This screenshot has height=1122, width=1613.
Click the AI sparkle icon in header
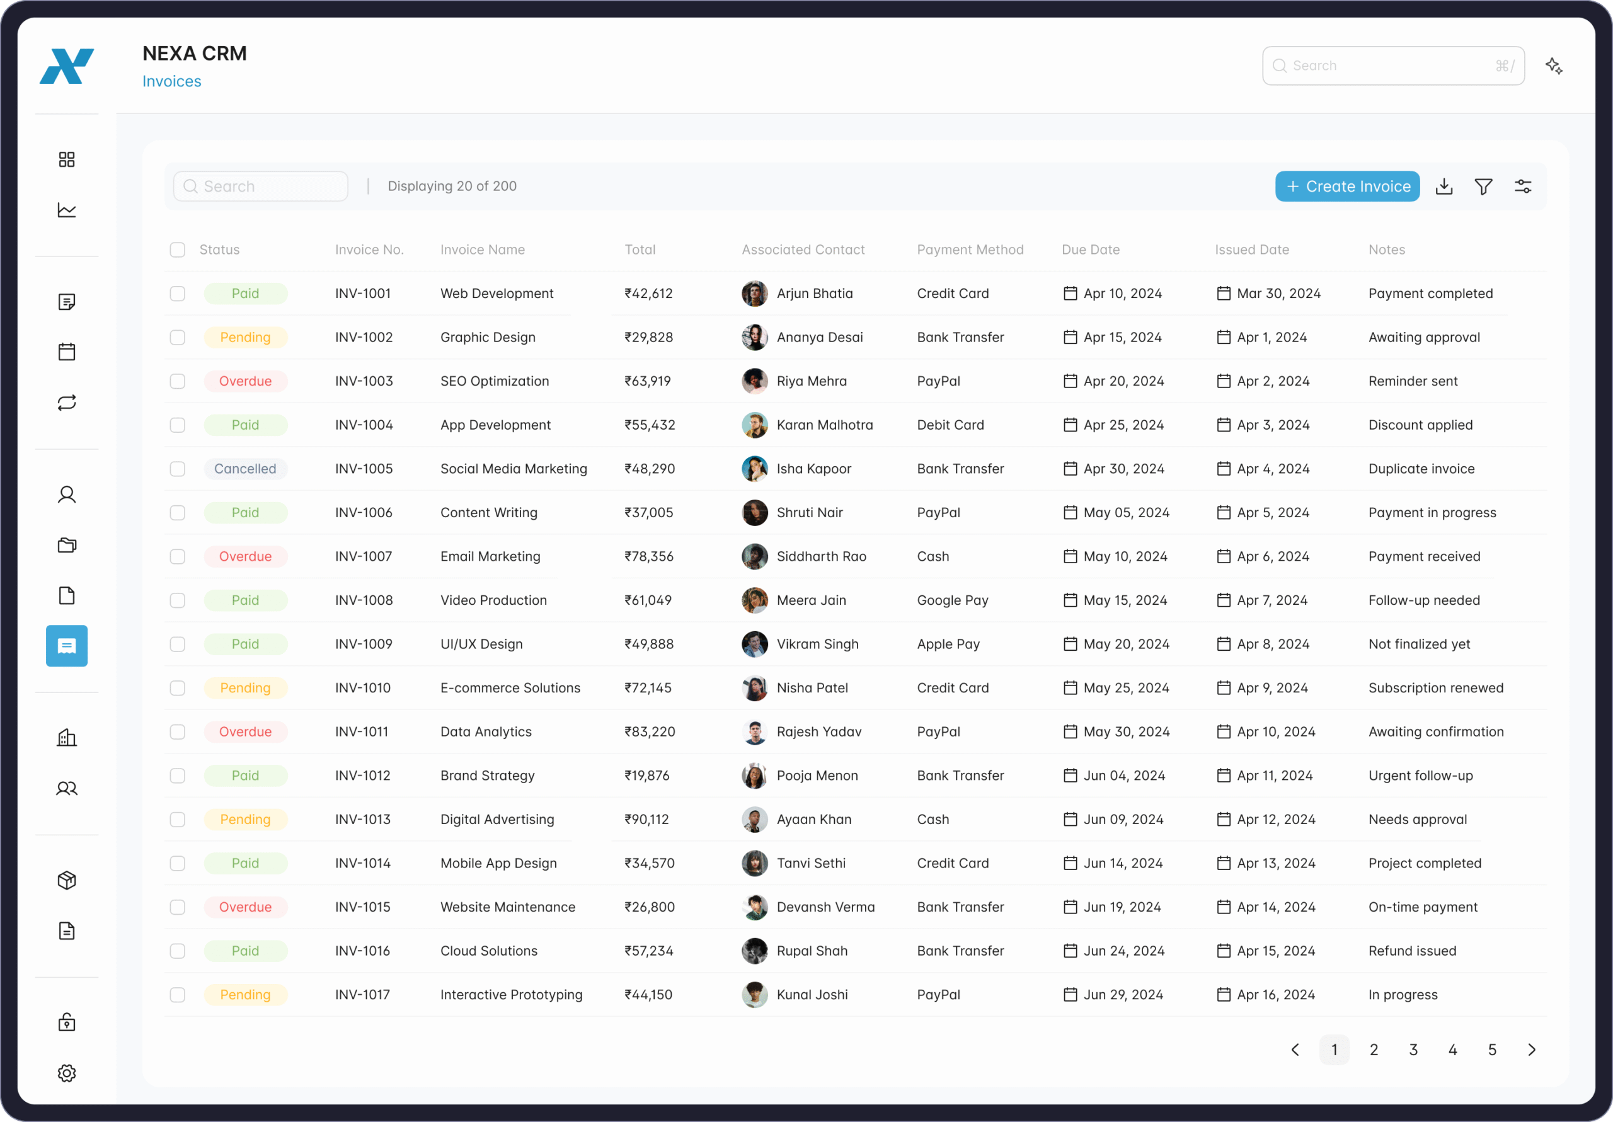pyautogui.click(x=1553, y=66)
